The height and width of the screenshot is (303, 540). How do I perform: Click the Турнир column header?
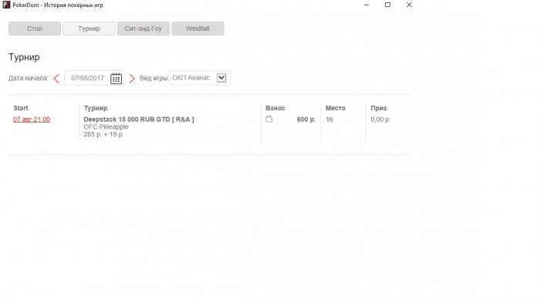pos(96,108)
